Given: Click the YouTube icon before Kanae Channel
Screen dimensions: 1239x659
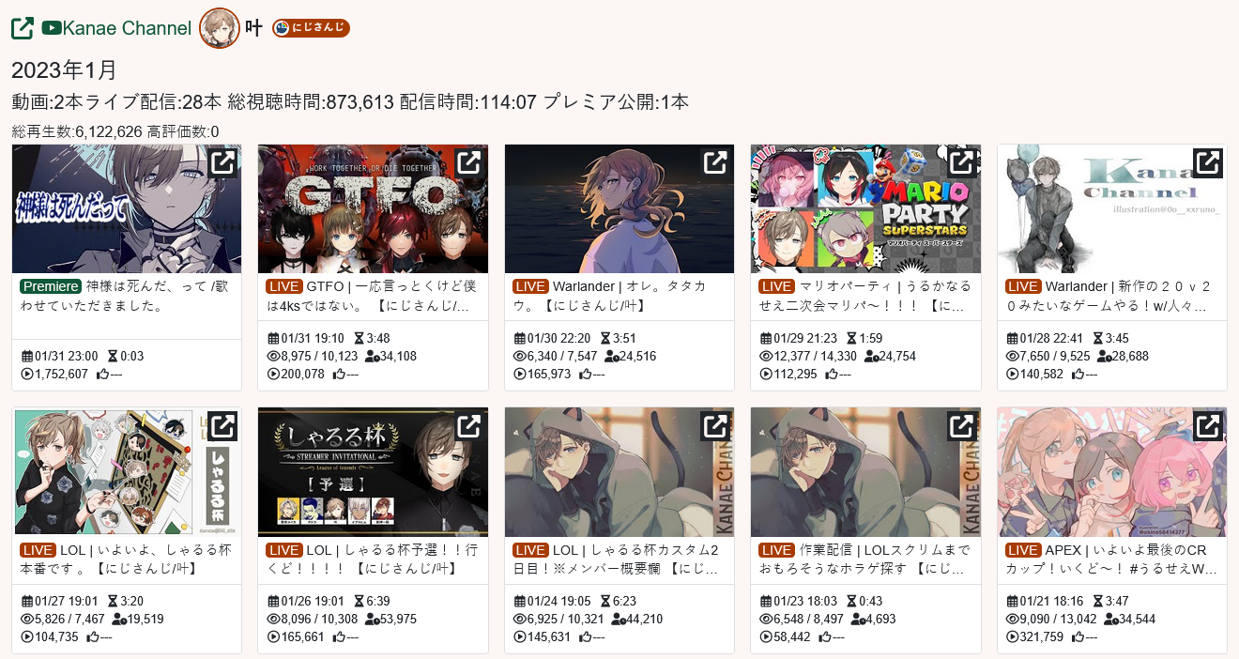Looking at the screenshot, I should pyautogui.click(x=52, y=28).
